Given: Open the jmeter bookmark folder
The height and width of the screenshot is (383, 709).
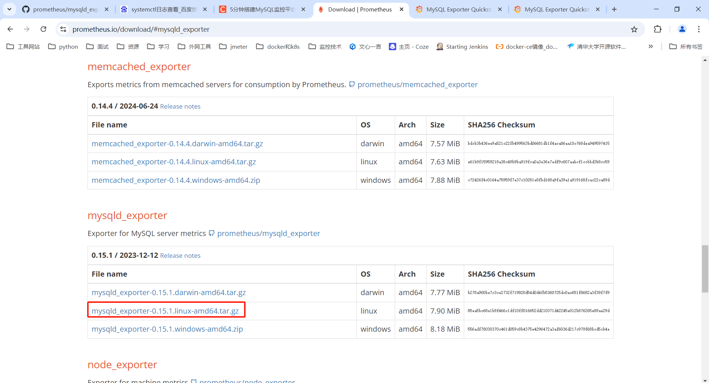Looking at the screenshot, I should pyautogui.click(x=233, y=47).
